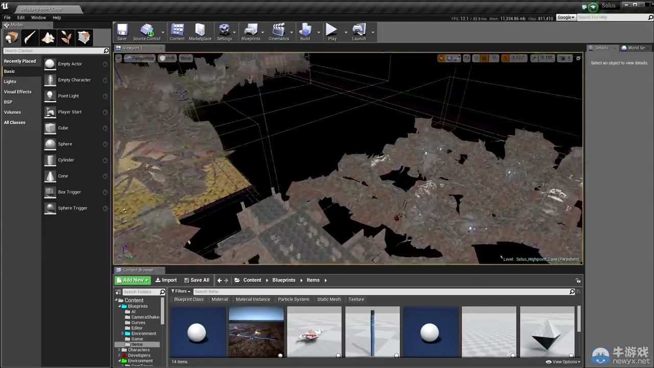Open the Window menu
Screen dimensions: 654x368
38,17
